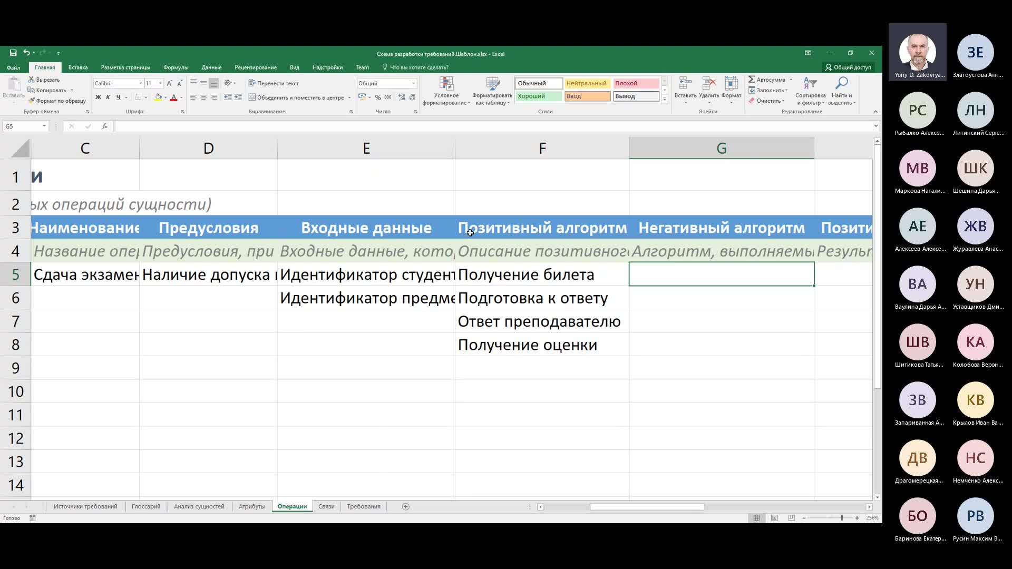Align text to bottom
The height and width of the screenshot is (569, 1012).
(x=213, y=83)
